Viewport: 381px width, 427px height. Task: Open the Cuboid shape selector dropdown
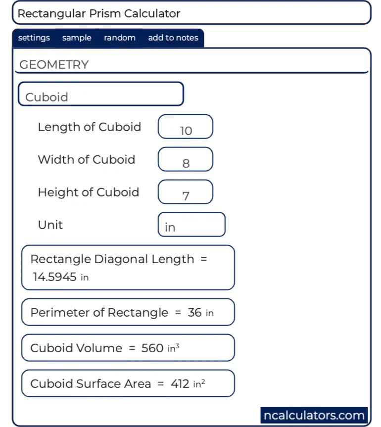point(100,94)
